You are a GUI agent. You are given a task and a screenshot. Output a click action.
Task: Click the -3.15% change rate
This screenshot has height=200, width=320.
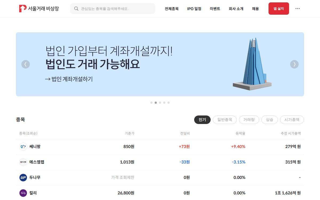pyautogui.click(x=239, y=162)
